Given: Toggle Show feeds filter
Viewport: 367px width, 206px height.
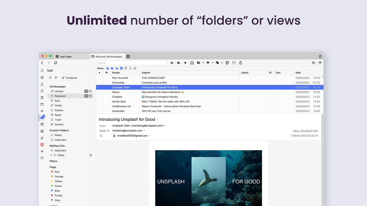Looking at the screenshot, I should click(x=121, y=68).
